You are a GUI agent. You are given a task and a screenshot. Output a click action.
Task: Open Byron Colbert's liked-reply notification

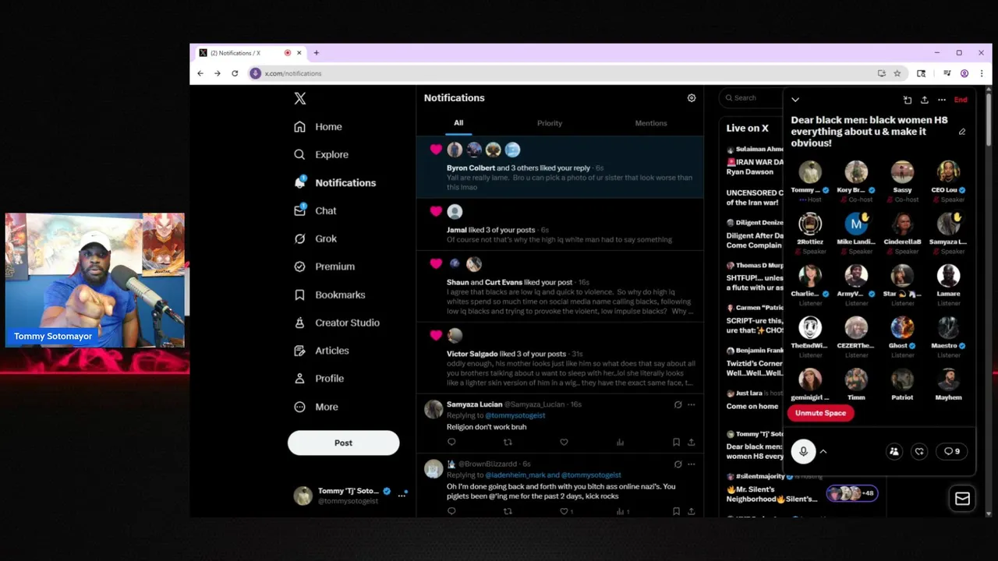click(x=560, y=167)
